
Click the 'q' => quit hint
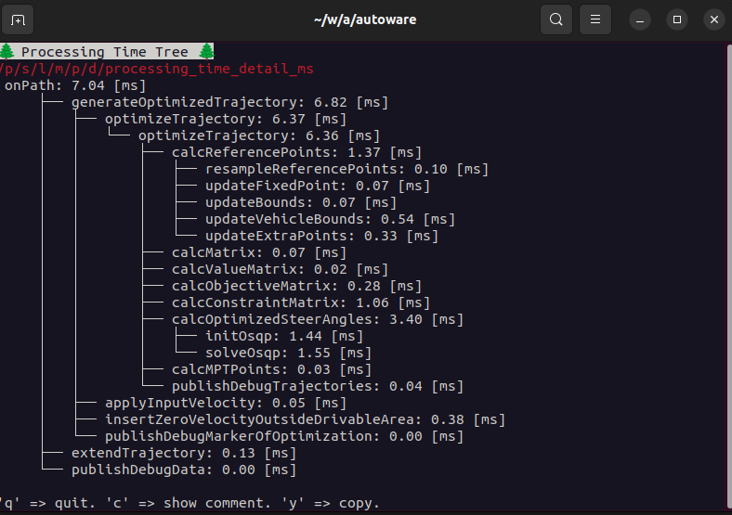coord(47,503)
